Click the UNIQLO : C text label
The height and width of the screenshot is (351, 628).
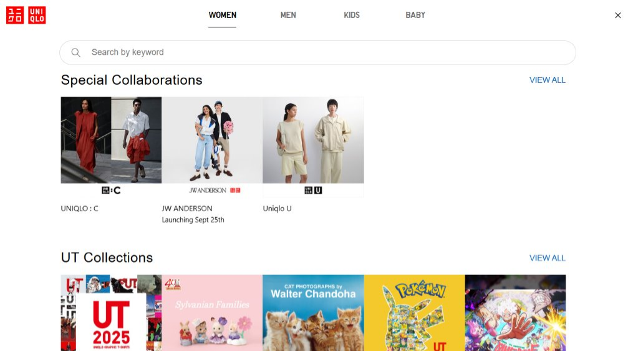pyautogui.click(x=79, y=208)
